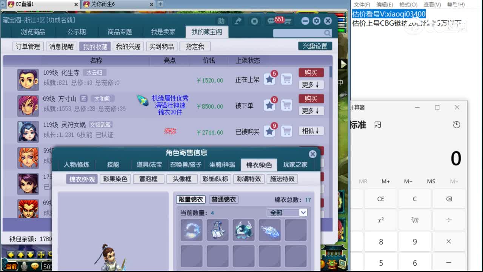
Task: Open the 兴趣设置 settings button
Action: coord(315,46)
